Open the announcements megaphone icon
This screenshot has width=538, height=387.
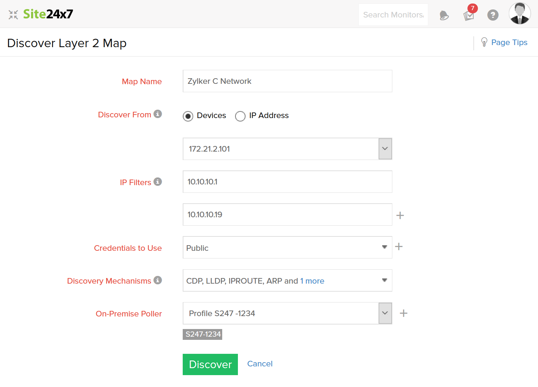click(444, 15)
